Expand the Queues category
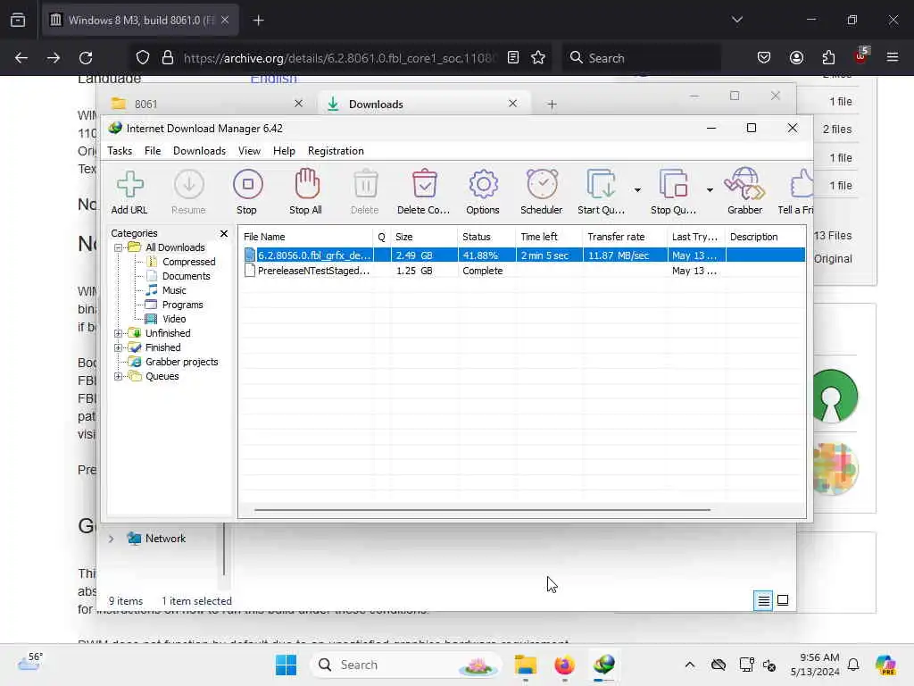The width and height of the screenshot is (914, 686). click(119, 376)
